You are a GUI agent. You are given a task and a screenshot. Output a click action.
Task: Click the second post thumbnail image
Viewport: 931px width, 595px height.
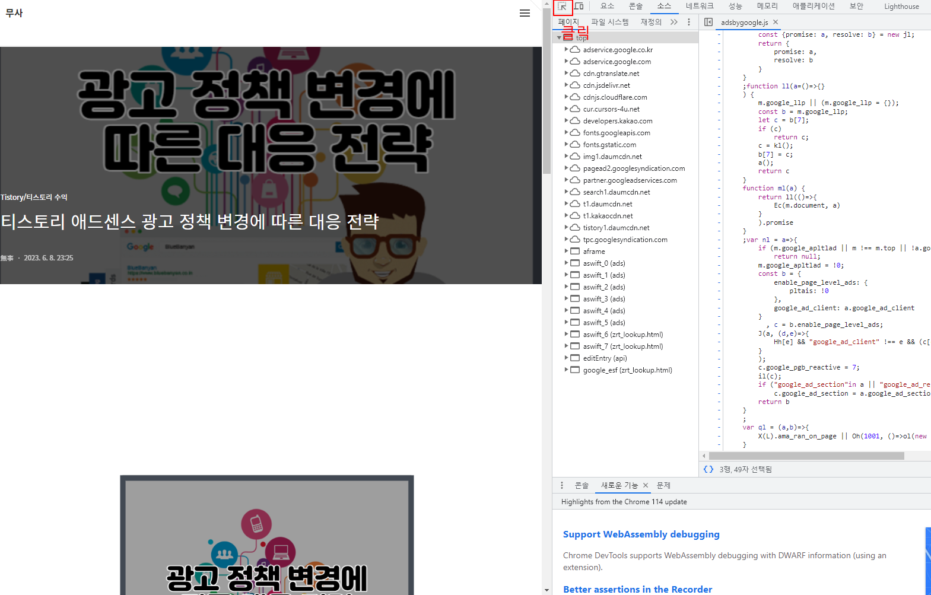pos(267,534)
